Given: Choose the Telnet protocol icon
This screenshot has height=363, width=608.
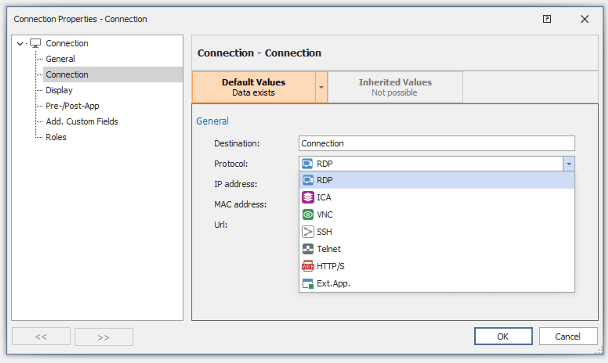Looking at the screenshot, I should click(307, 249).
